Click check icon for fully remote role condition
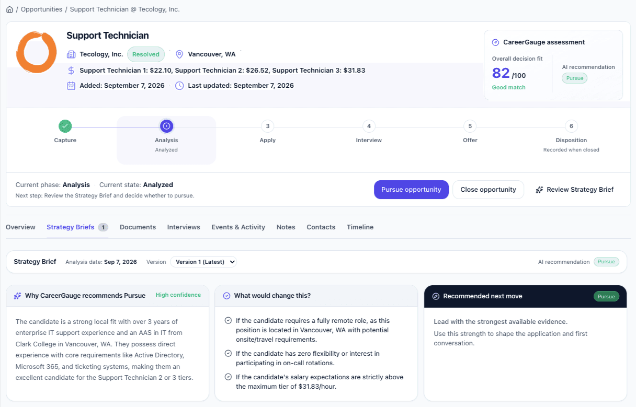636x407 pixels. tap(228, 321)
